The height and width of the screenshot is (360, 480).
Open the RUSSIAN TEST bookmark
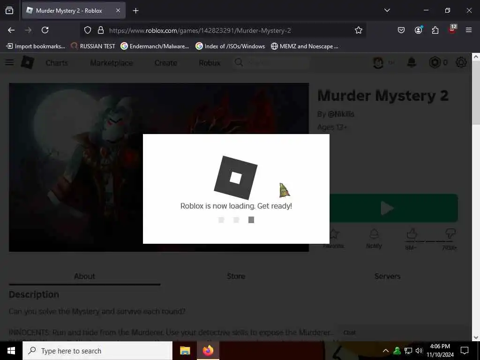(93, 46)
